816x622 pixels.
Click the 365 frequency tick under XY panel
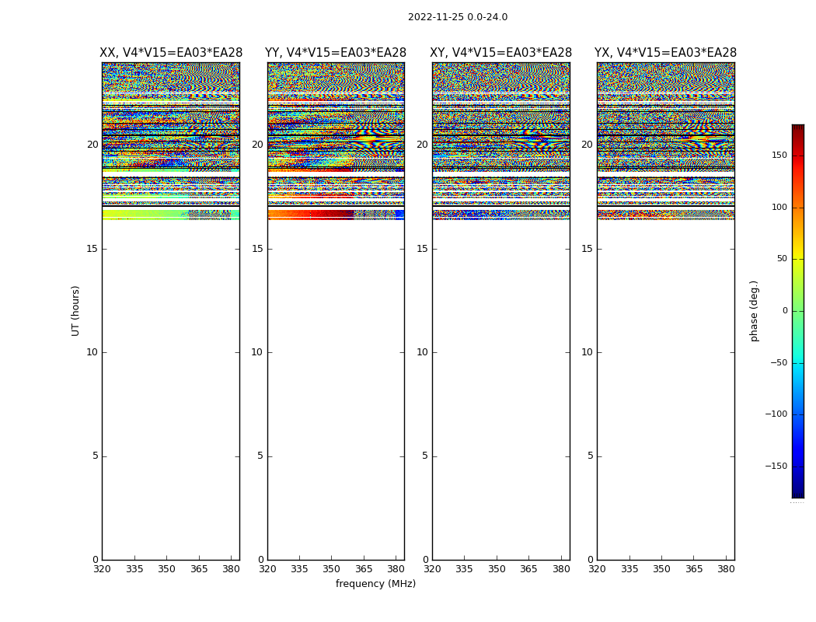click(528, 569)
